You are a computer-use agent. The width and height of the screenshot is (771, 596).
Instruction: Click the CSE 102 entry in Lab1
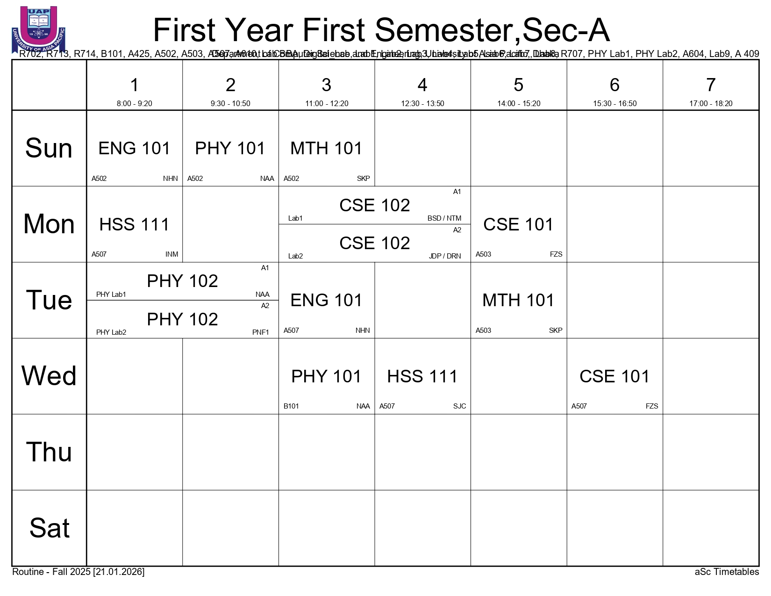(374, 206)
